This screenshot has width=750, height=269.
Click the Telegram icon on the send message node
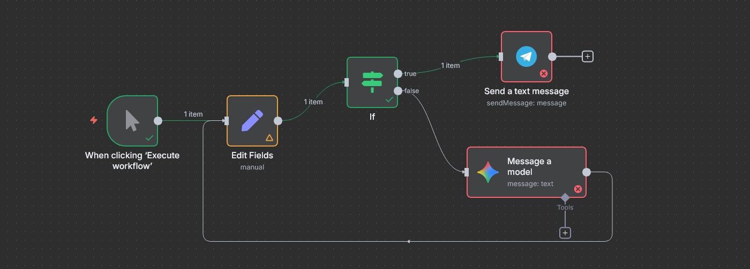[x=526, y=57]
